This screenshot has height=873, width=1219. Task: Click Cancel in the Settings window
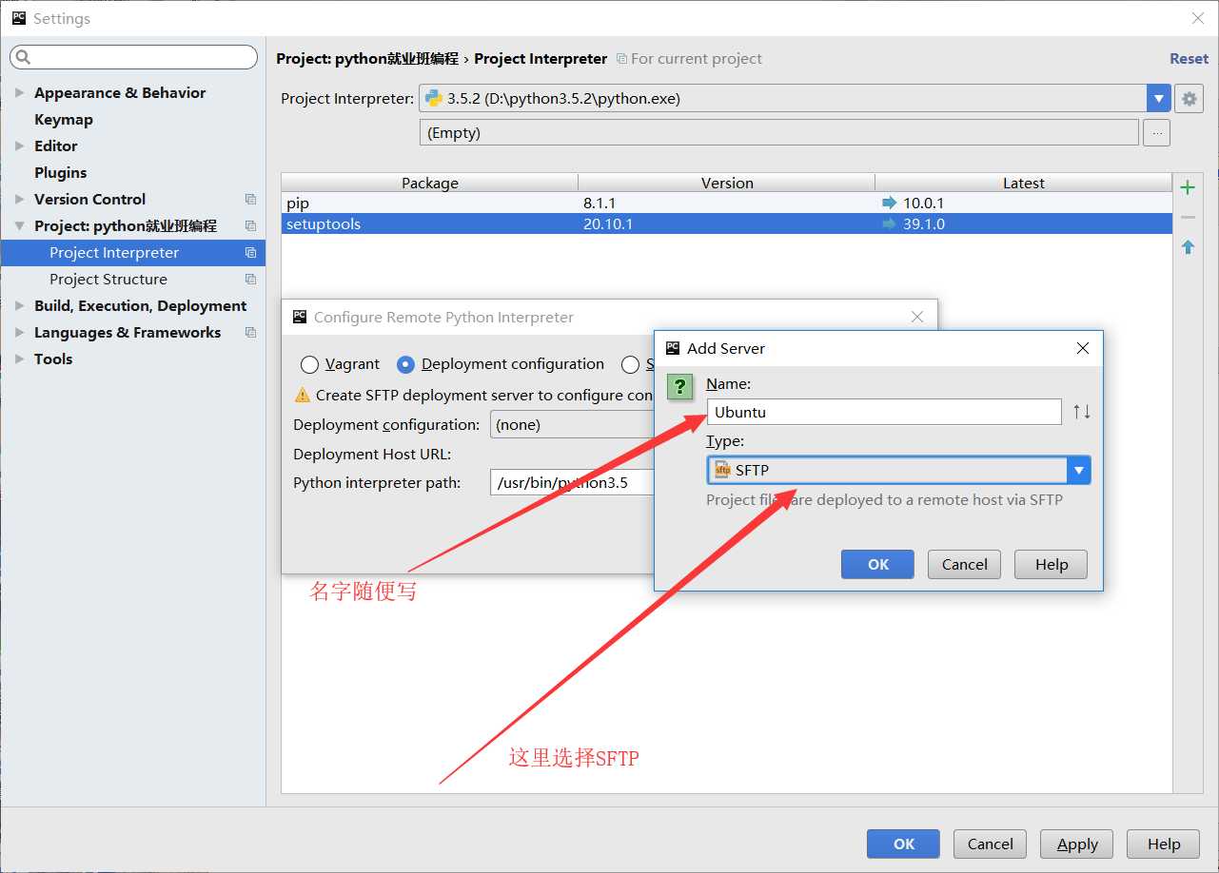(x=990, y=844)
